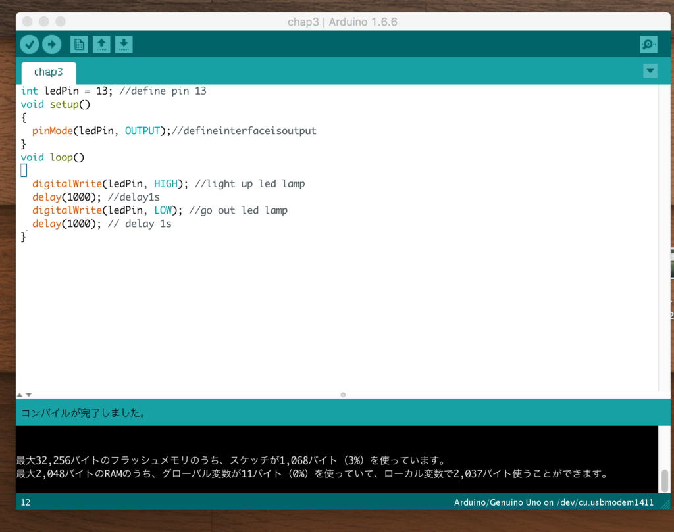Screen dimensions: 674x532
Task: Click the divider handle dot above the message bar
Action: click(343, 395)
